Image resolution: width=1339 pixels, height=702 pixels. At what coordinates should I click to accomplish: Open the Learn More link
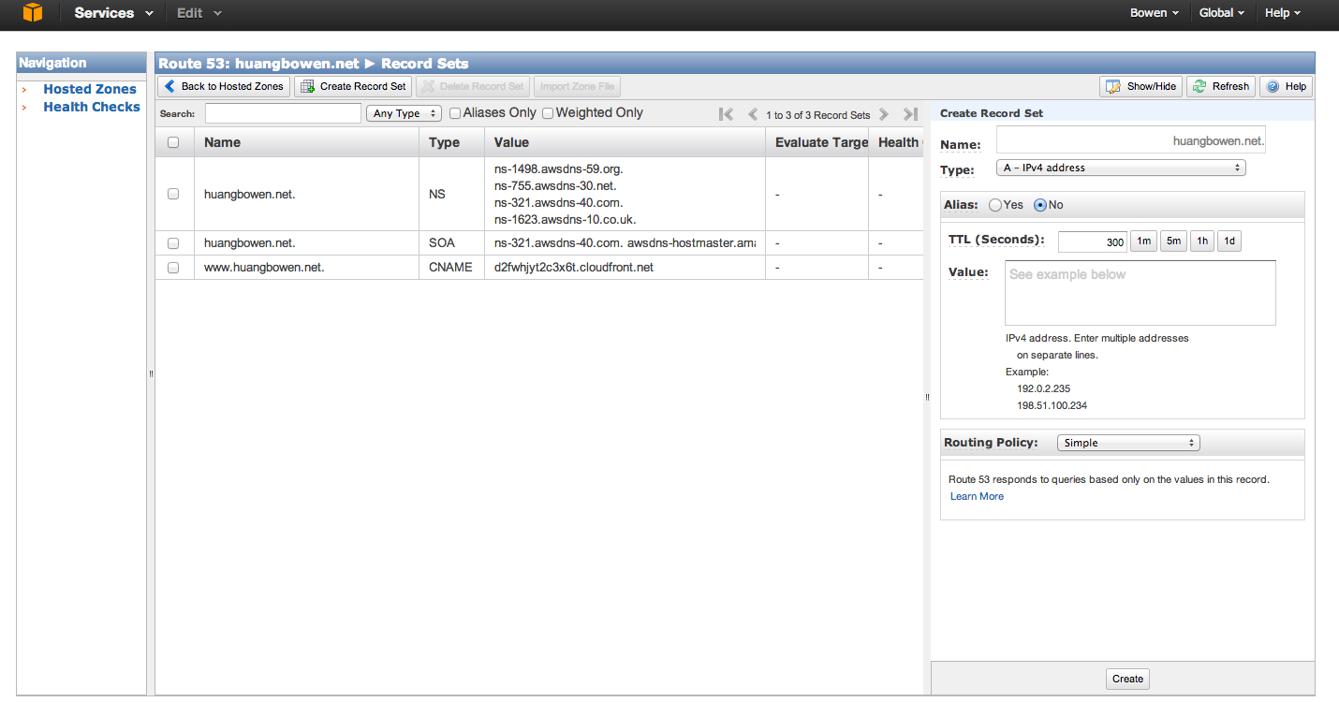pyautogui.click(x=977, y=496)
